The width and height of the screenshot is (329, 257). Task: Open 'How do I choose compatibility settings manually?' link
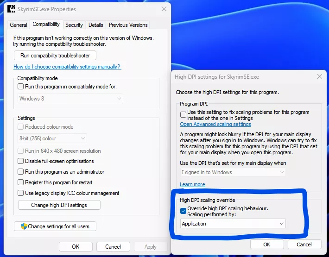(x=67, y=67)
